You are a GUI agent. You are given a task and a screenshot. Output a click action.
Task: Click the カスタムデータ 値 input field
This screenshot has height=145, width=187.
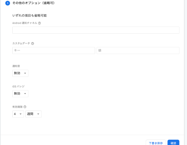point(138,51)
